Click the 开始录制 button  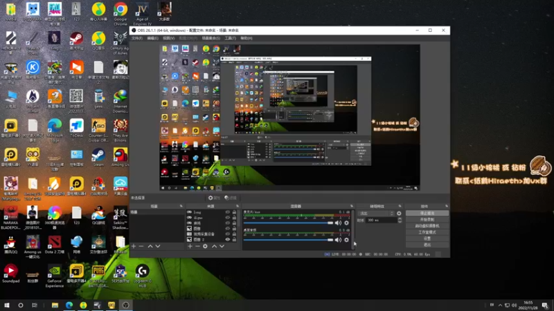click(427, 219)
